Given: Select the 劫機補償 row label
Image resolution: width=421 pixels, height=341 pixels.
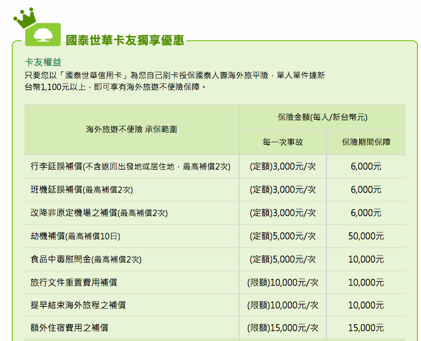Looking at the screenshot, I should (x=75, y=236).
